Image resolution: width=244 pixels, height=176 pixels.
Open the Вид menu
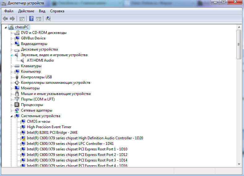[42, 11]
